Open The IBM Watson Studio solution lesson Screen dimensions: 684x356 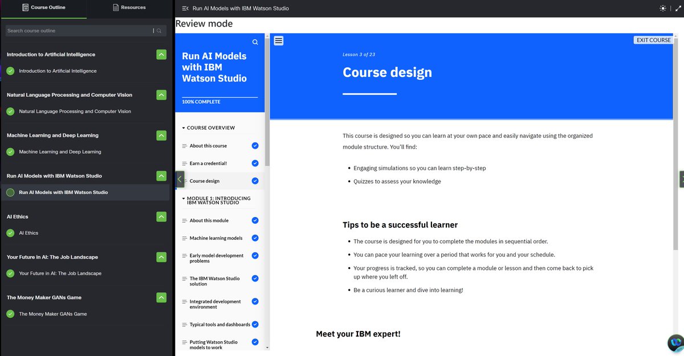pyautogui.click(x=215, y=281)
